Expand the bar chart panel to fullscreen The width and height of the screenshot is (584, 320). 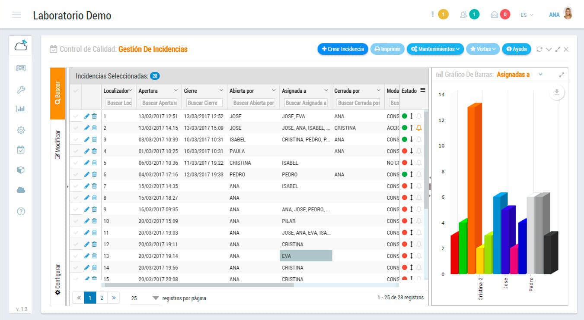pos(562,75)
